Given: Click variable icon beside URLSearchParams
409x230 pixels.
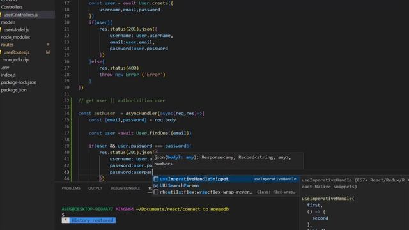Looking at the screenshot, I should click(x=156, y=185).
